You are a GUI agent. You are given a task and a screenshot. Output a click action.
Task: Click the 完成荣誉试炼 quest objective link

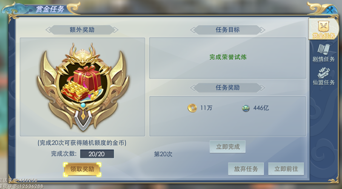click(x=228, y=57)
